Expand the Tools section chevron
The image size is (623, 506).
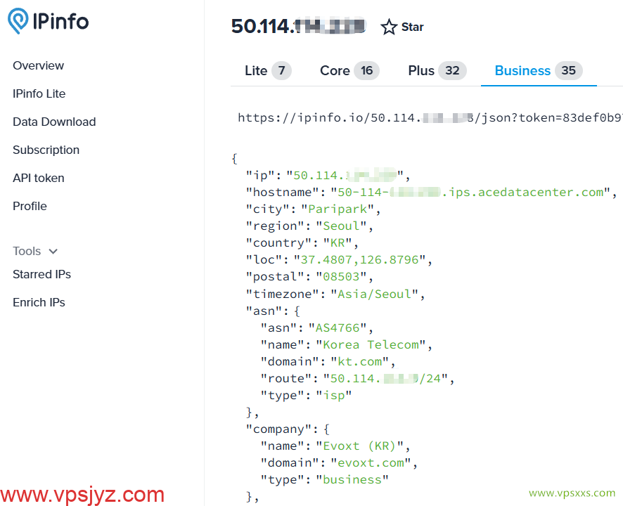(x=53, y=252)
